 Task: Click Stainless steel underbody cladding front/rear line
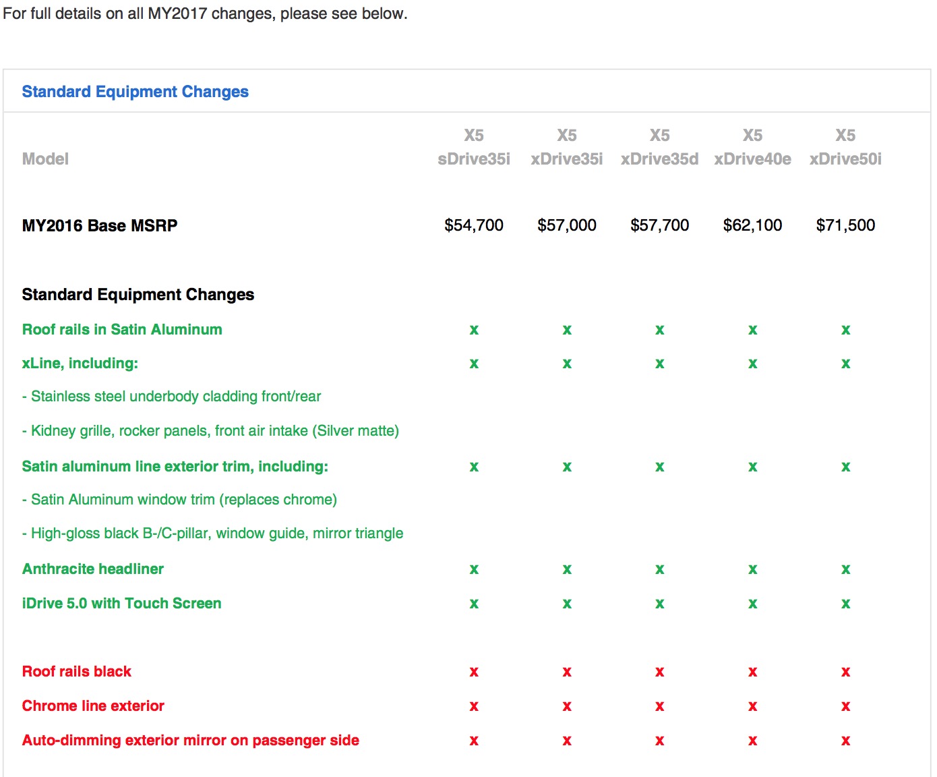click(171, 397)
